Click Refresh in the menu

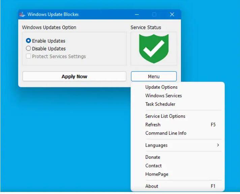click(153, 125)
